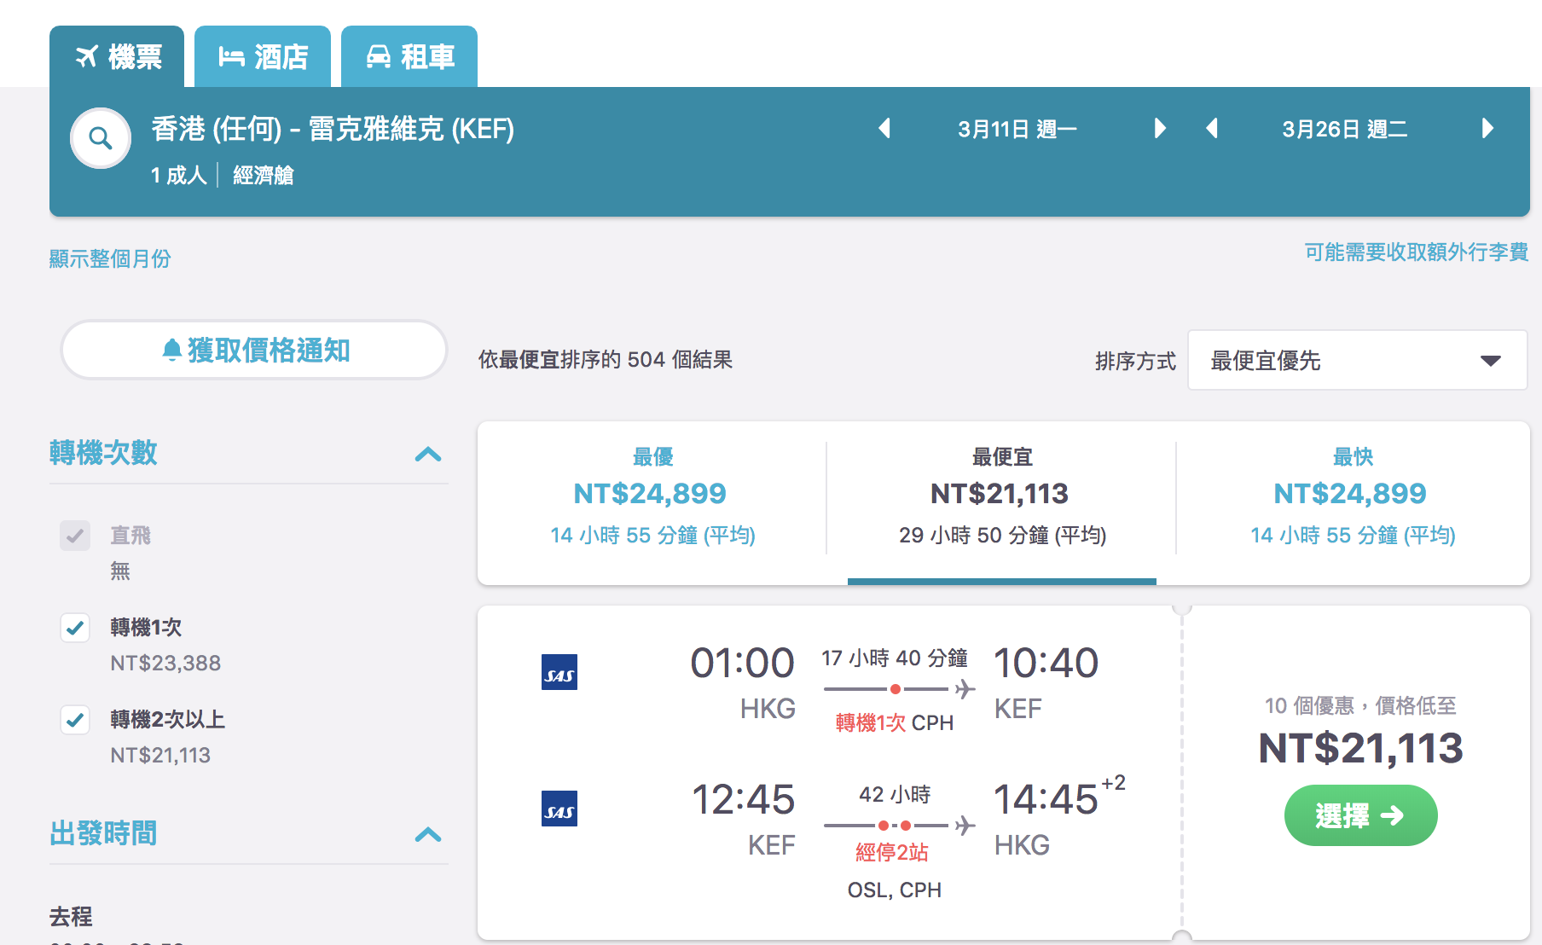Image resolution: width=1542 pixels, height=945 pixels.
Task: Click SAS logo on outbound flight
Action: [x=559, y=672]
